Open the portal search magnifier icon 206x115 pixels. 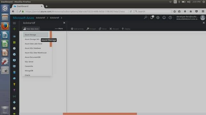(x=145, y=18)
